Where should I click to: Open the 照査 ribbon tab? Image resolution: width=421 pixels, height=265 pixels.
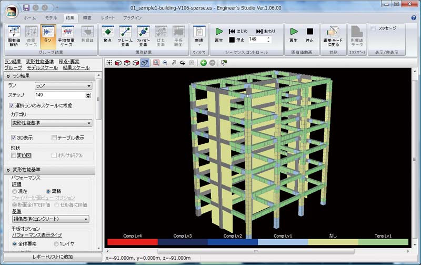pyautogui.click(x=87, y=18)
